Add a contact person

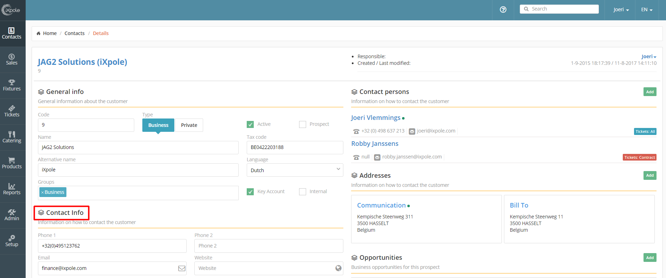650,92
